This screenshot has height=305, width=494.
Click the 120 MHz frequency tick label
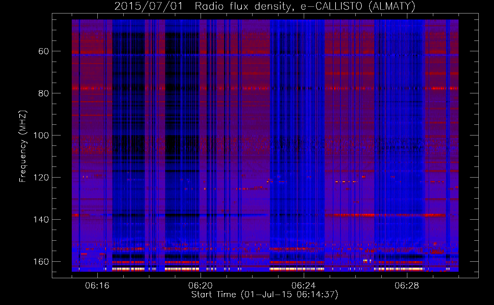coord(41,178)
